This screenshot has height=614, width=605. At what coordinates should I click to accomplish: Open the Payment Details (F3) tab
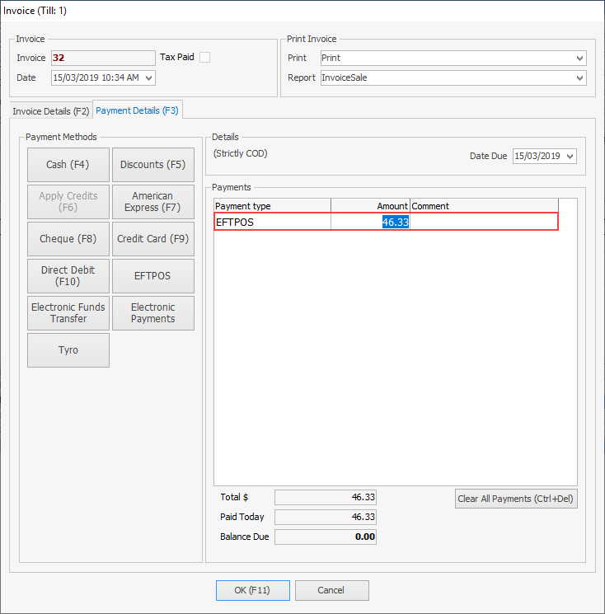138,110
